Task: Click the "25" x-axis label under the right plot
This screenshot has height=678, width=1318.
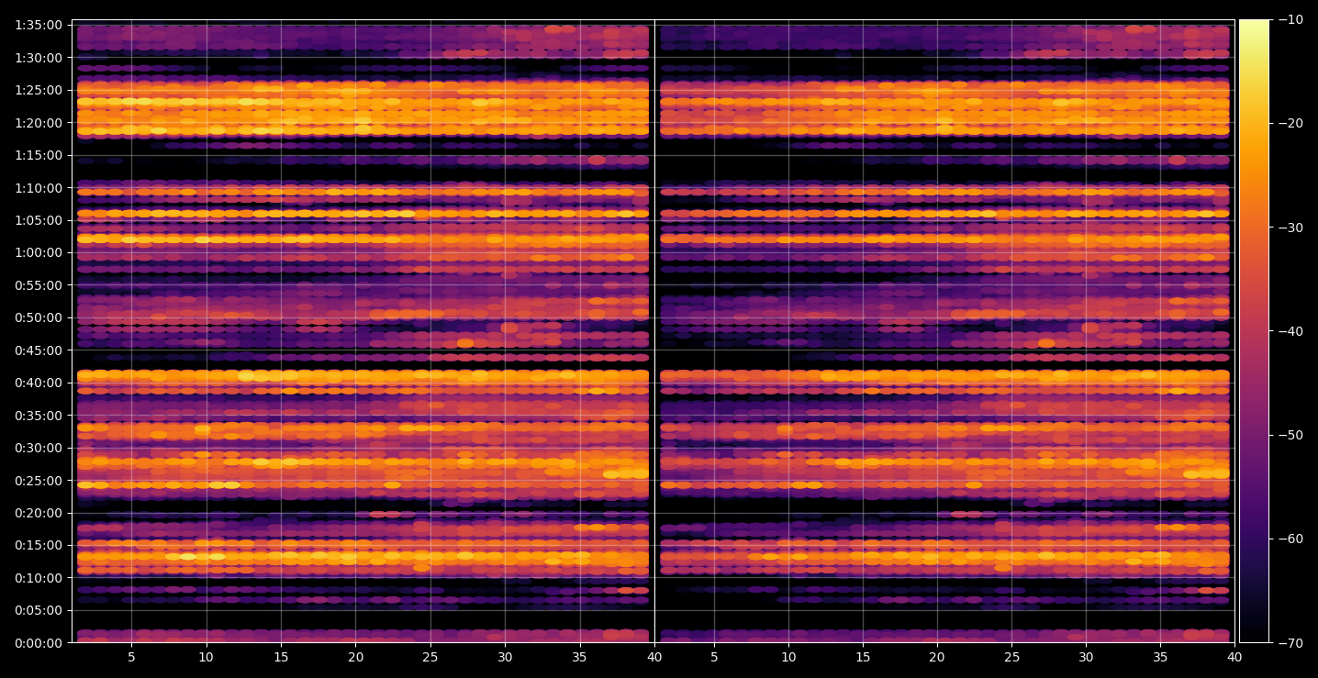Action: (1011, 658)
